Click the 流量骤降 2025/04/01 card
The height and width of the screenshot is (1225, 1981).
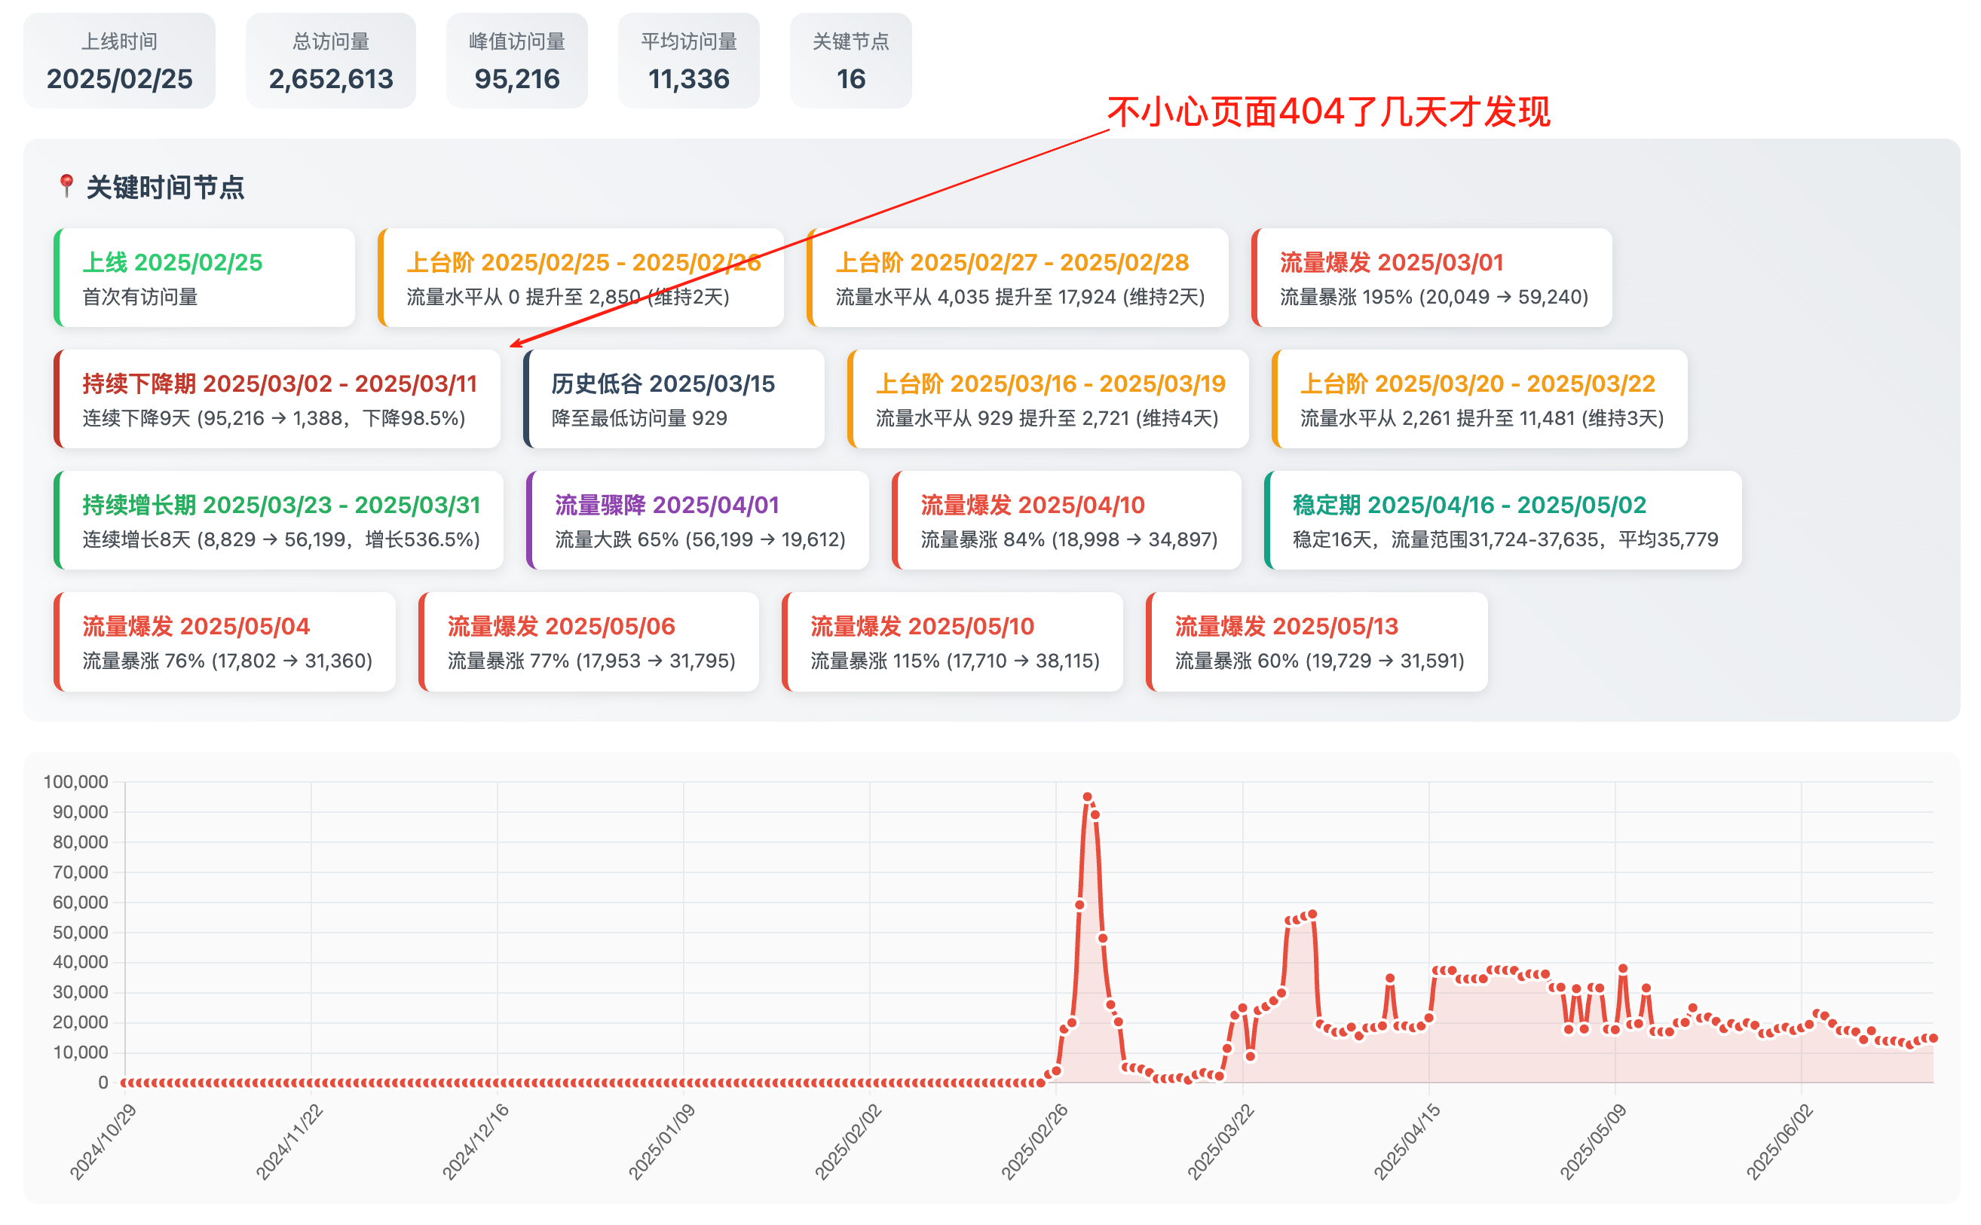coord(698,520)
